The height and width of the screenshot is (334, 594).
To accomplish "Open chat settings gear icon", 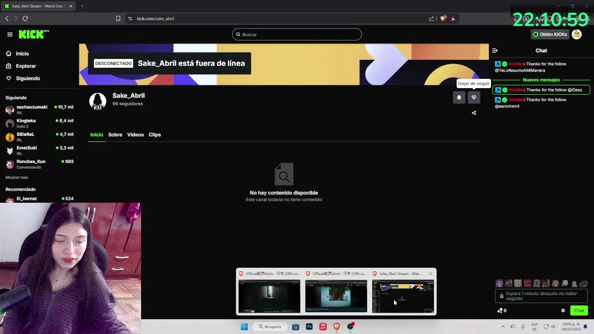I will (x=563, y=311).
